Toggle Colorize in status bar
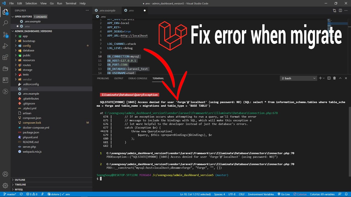Screen dimensions: 351x197 [300, 194]
